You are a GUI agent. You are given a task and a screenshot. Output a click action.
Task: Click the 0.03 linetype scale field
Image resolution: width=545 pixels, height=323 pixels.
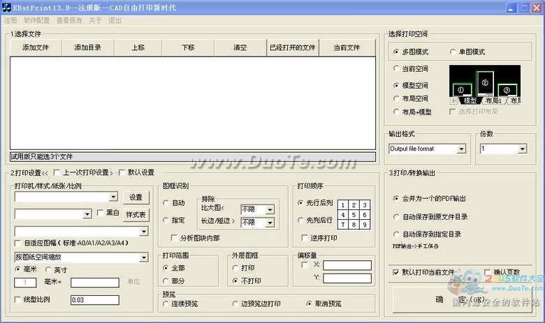95,300
